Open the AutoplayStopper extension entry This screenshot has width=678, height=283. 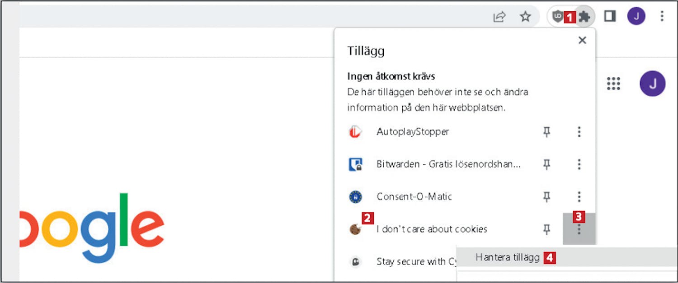click(x=413, y=132)
